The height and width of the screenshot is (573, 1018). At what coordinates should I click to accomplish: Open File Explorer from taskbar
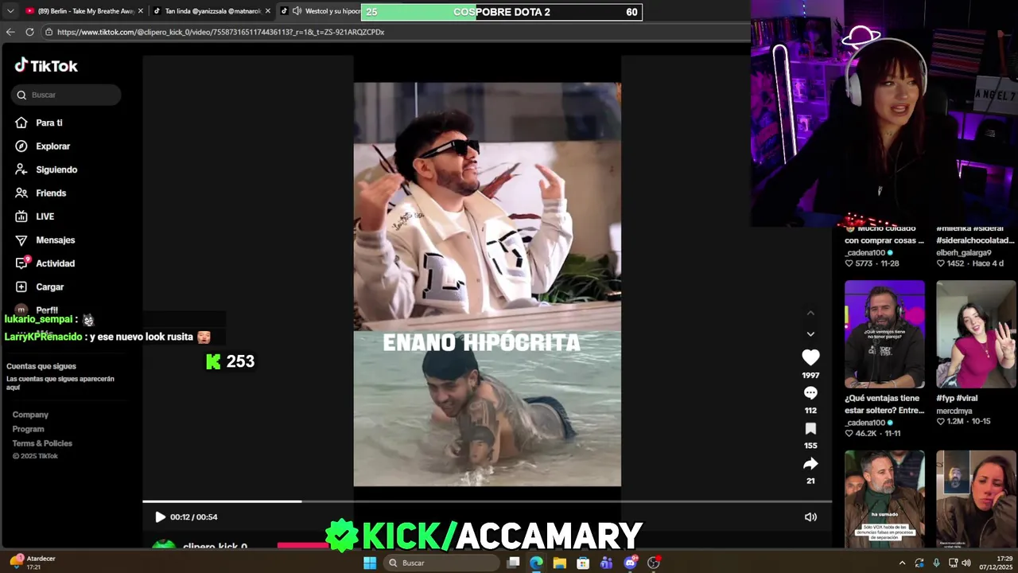coord(560,563)
